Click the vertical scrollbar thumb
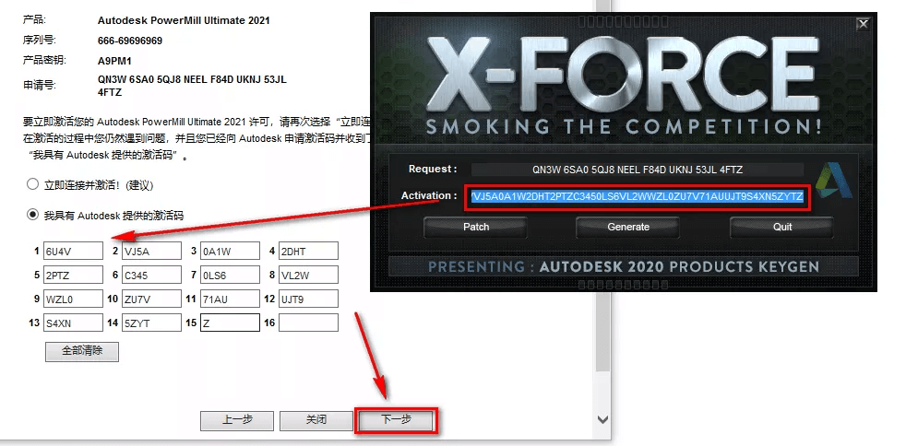The width and height of the screenshot is (906, 446). click(602, 186)
